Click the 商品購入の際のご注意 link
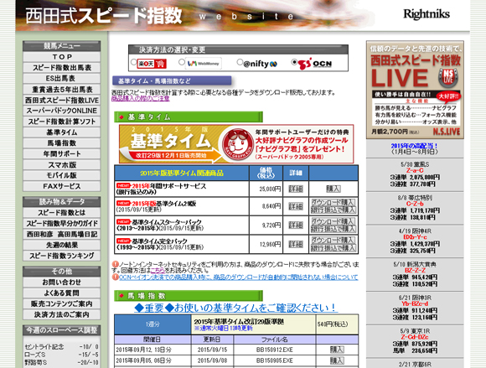Screen dimensions: 486x368 pos(141,98)
